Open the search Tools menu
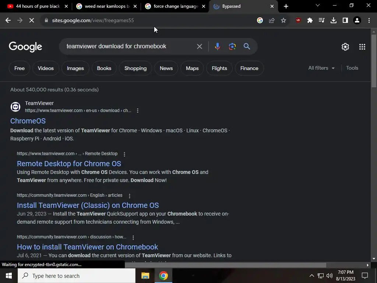 point(352,68)
